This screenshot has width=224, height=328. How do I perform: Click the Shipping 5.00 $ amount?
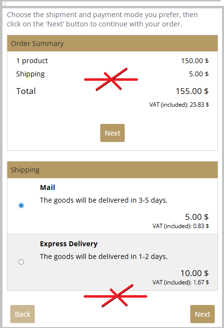199,74
